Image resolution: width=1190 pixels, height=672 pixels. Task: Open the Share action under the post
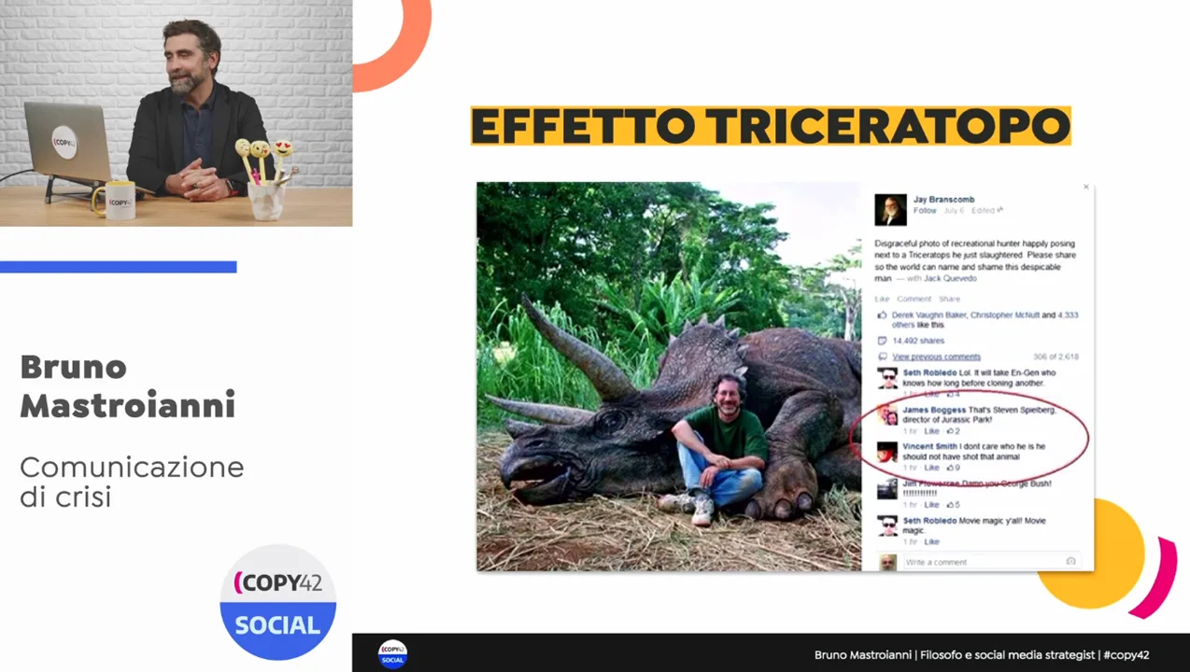949,299
